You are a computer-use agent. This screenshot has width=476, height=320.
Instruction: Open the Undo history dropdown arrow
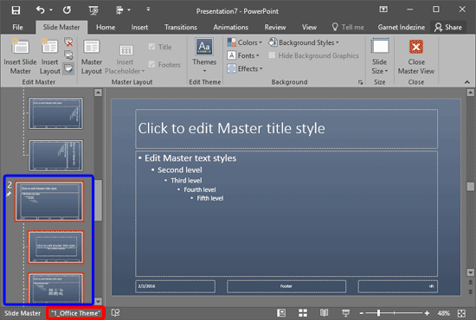click(51, 10)
